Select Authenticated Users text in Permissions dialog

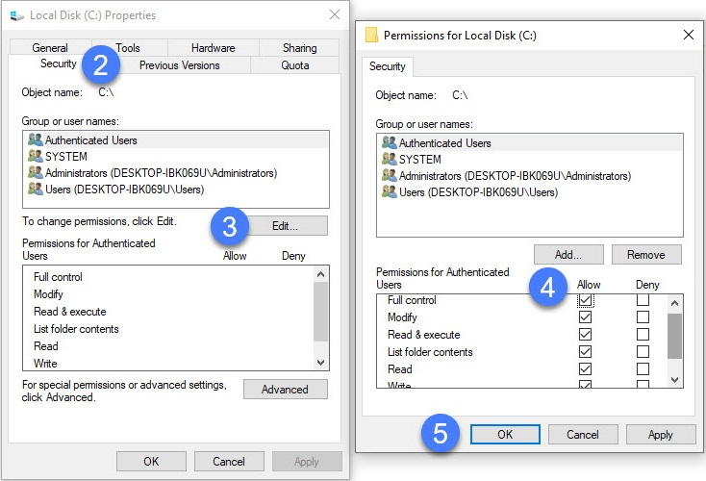(x=444, y=142)
